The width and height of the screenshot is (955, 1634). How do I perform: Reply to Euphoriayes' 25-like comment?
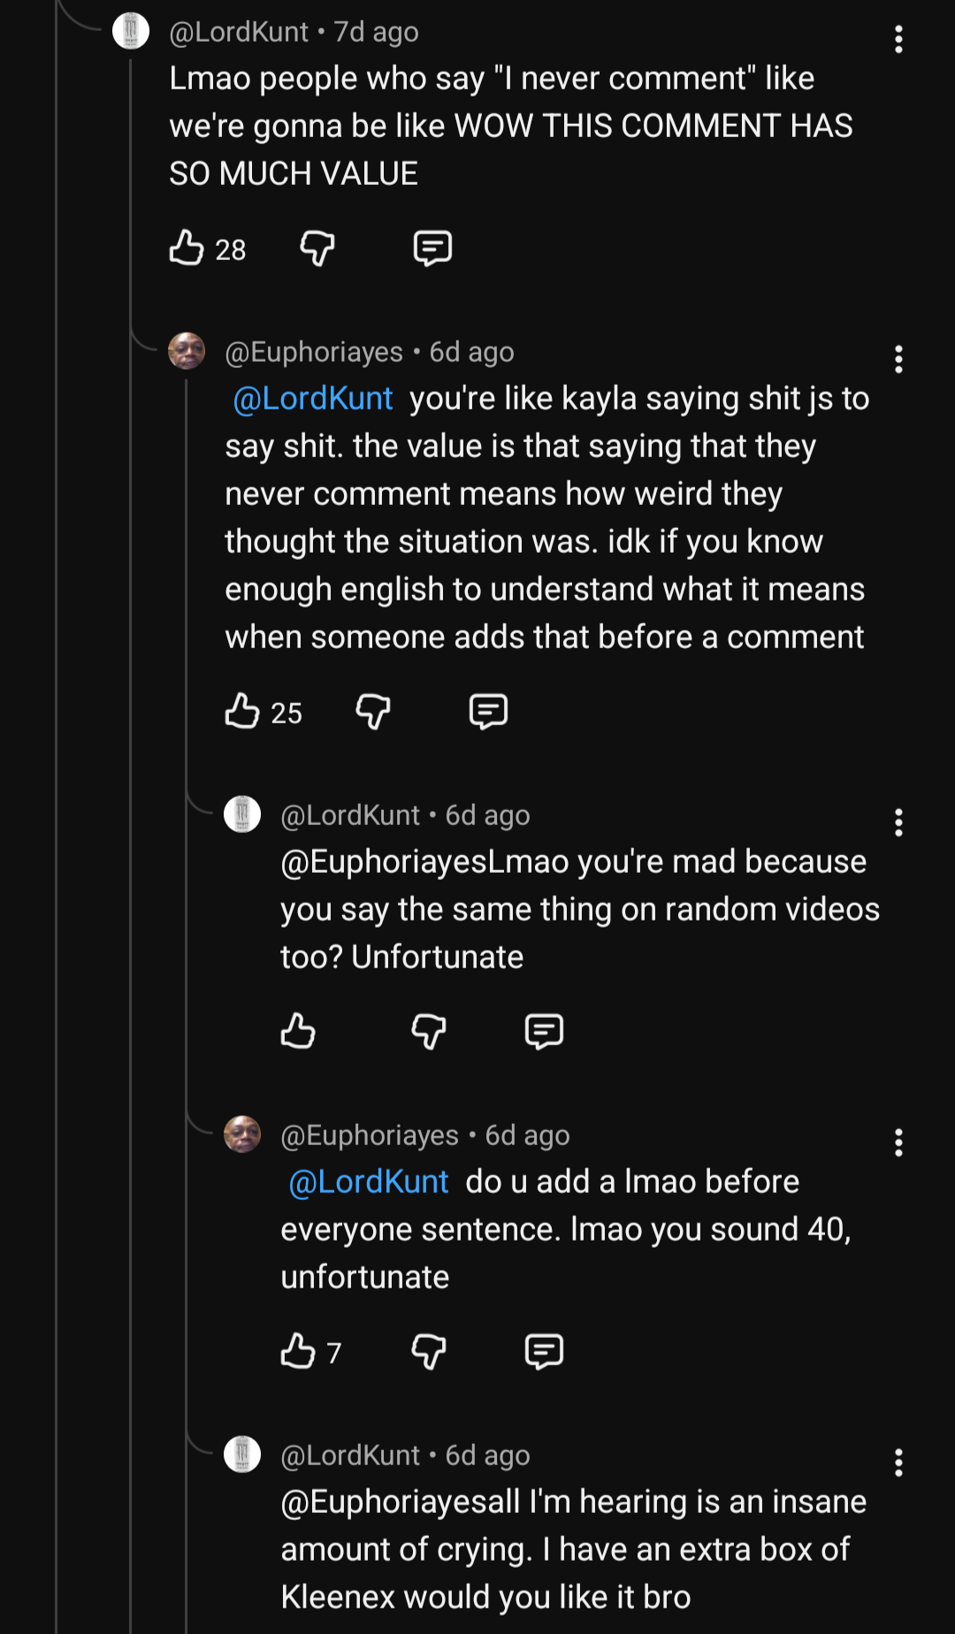(488, 711)
